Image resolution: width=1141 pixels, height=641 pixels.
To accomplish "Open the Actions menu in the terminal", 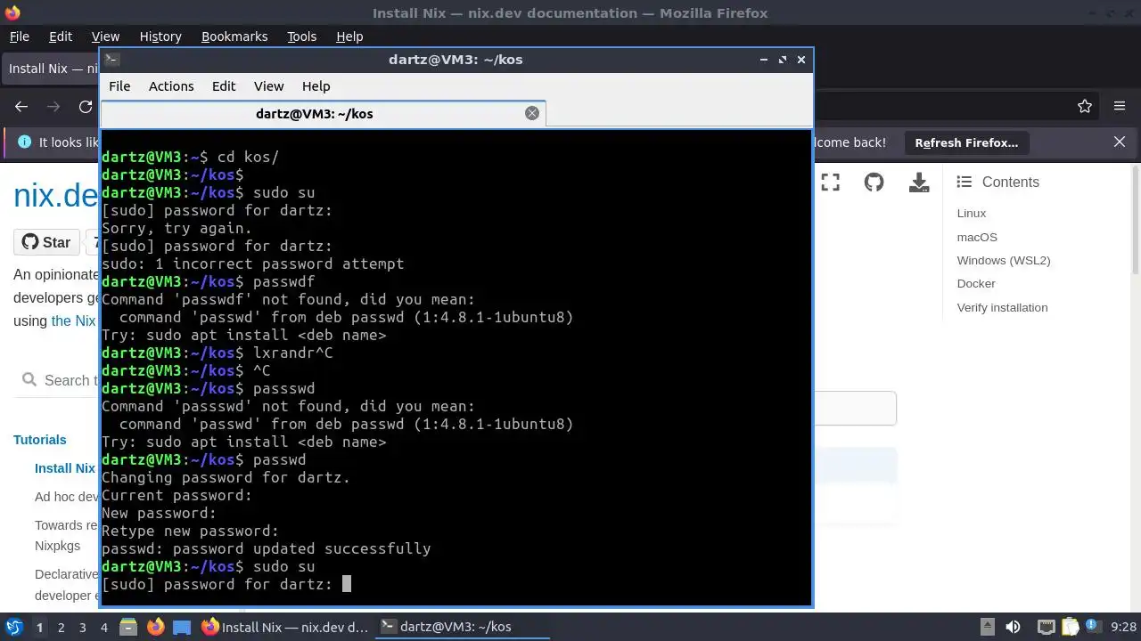I will click(171, 86).
